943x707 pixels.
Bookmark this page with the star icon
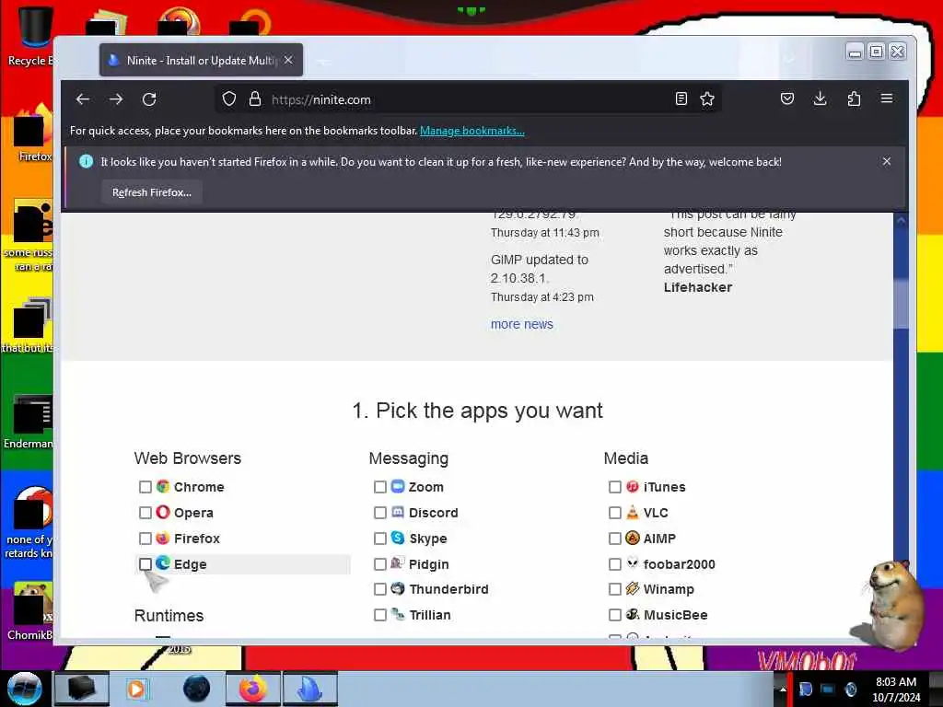click(x=707, y=99)
